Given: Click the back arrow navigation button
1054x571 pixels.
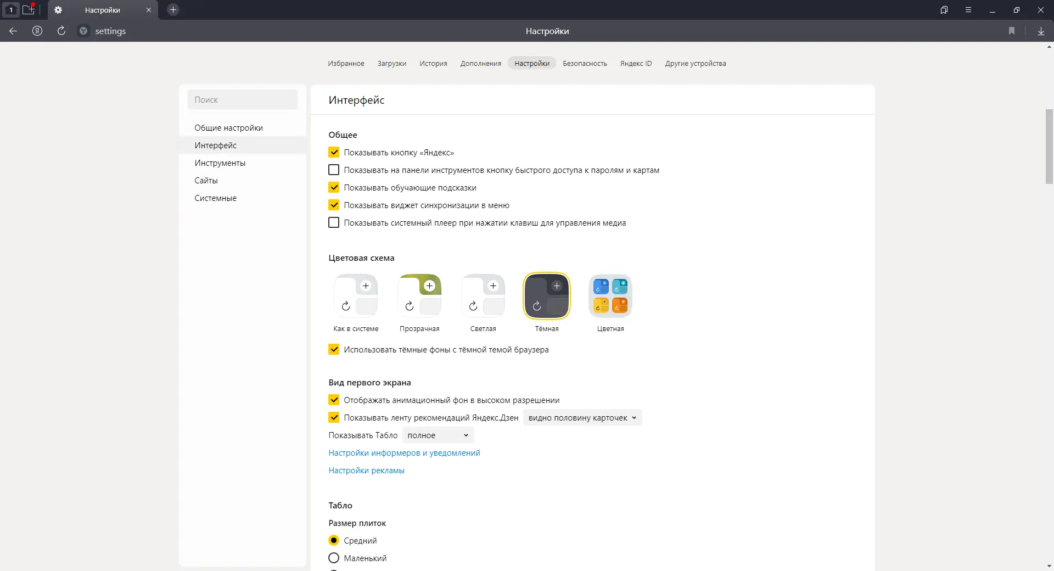Looking at the screenshot, I should (13, 31).
